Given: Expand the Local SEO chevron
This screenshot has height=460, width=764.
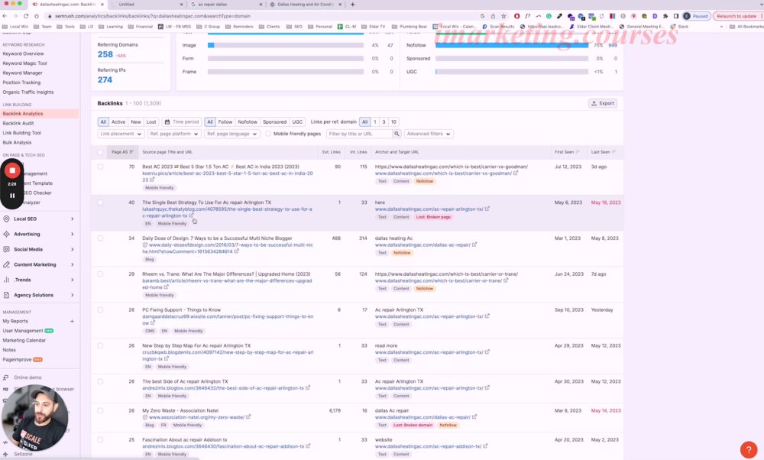Looking at the screenshot, I should [x=72, y=219].
